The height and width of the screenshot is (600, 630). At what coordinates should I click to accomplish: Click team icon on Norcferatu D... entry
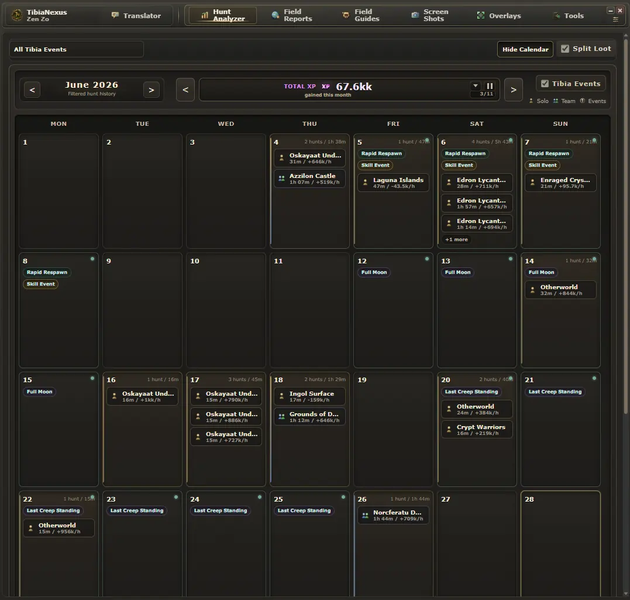tap(365, 515)
